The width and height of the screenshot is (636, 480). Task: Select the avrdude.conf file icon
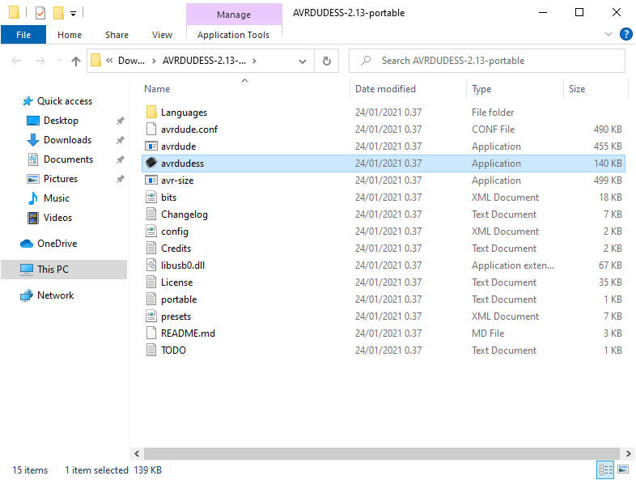tap(151, 129)
